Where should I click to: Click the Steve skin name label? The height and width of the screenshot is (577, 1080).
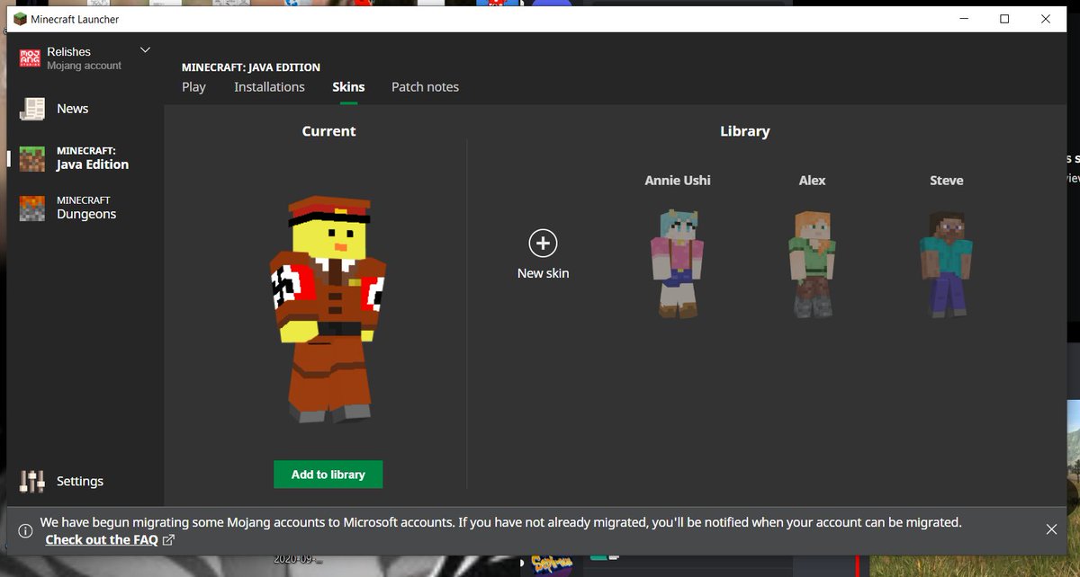946,181
